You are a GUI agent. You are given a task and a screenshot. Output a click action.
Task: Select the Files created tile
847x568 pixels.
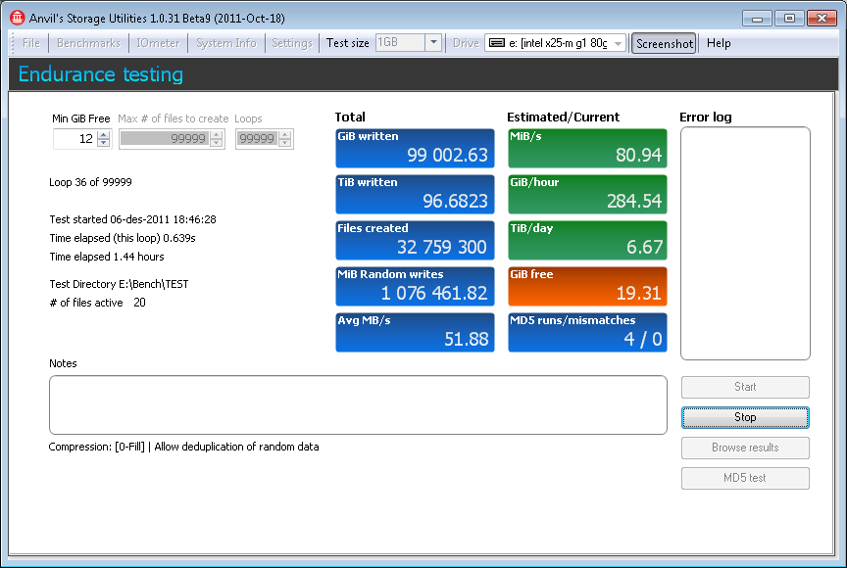click(415, 240)
